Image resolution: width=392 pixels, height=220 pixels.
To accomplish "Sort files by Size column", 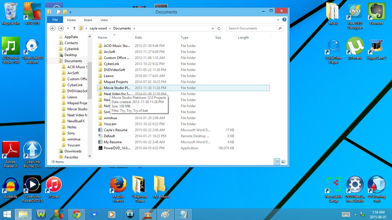I will [225, 38].
